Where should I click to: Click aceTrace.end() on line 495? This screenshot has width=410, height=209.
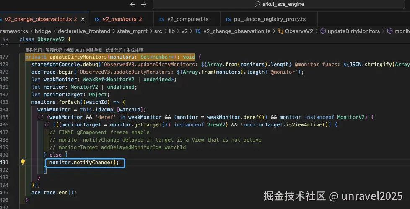pyautogui.click(x=52, y=193)
